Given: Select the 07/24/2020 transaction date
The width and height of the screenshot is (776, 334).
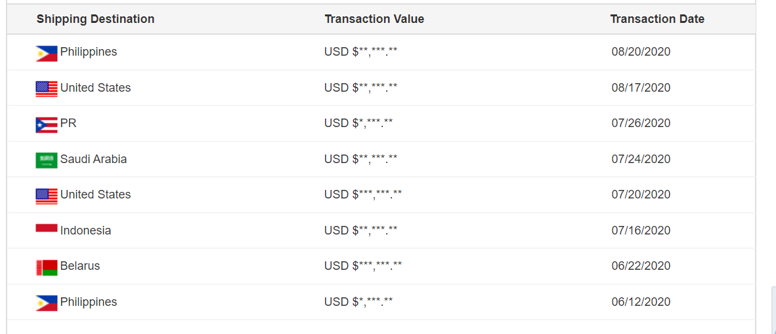Looking at the screenshot, I should pyautogui.click(x=641, y=159).
